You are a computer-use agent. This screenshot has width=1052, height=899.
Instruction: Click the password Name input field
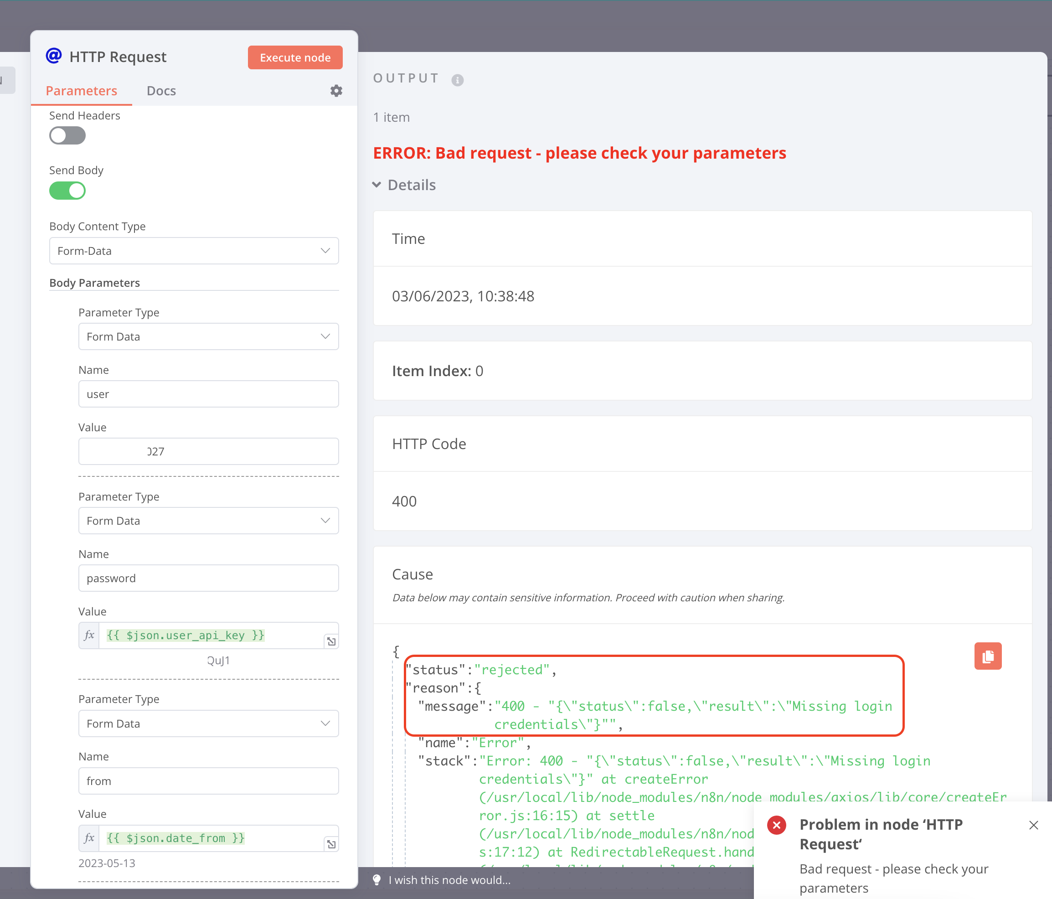tap(208, 578)
